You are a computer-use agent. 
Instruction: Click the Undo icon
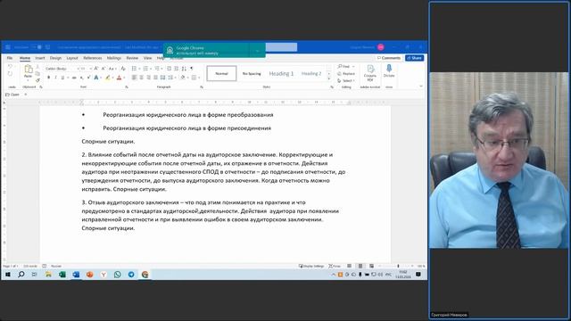point(10,67)
